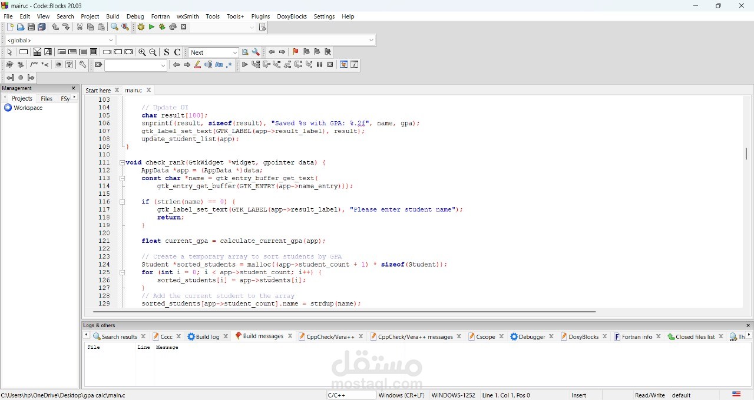The width and height of the screenshot is (754, 400).
Task: Click the Save all files icon
Action: (42, 27)
